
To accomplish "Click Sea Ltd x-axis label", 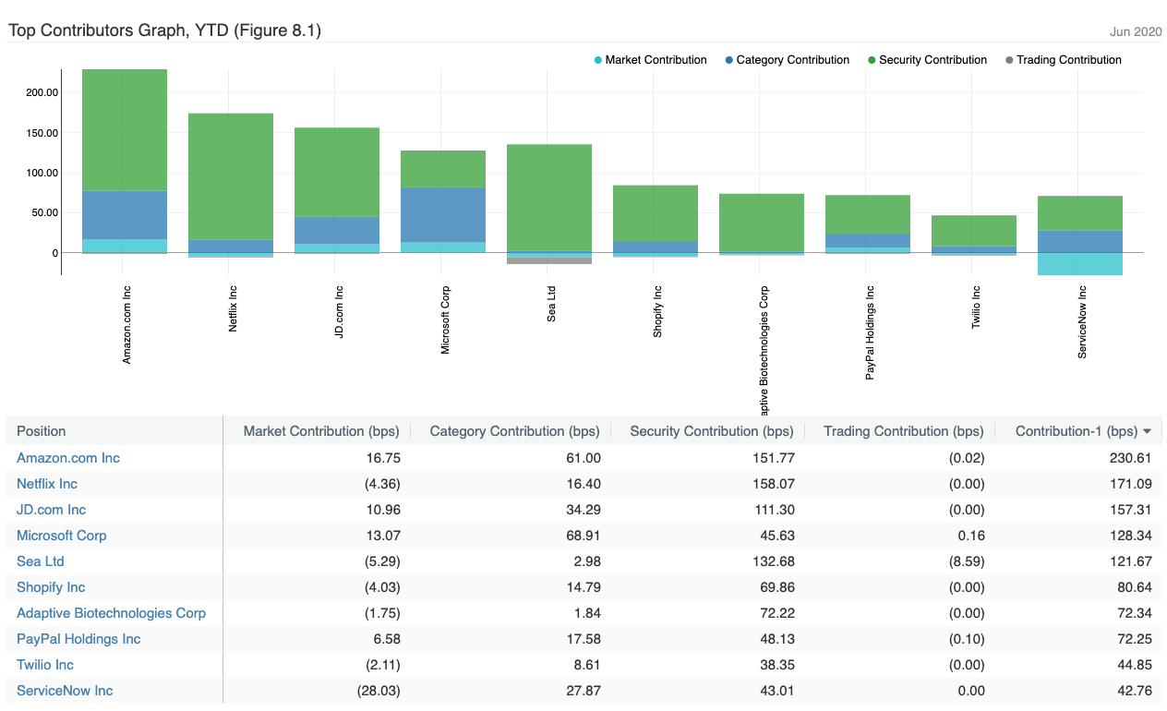I will click(x=551, y=304).
